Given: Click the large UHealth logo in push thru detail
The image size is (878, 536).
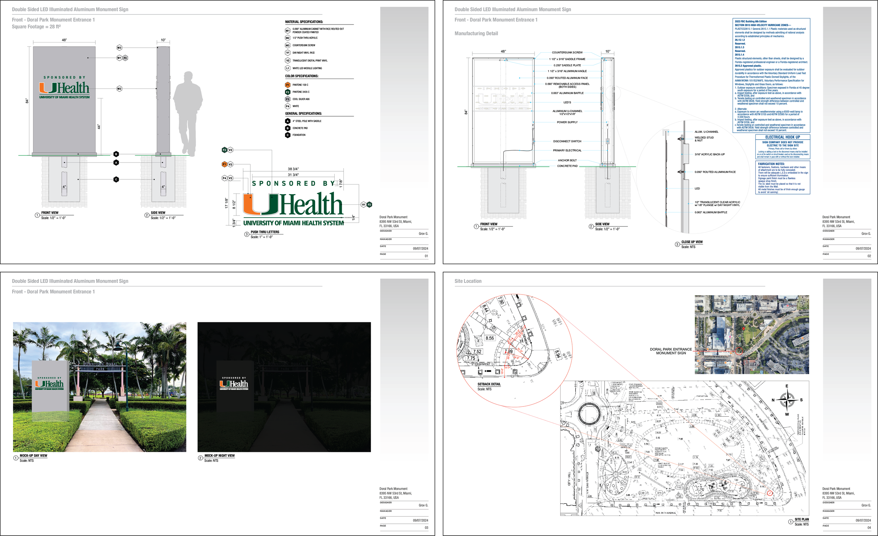Looking at the screenshot, I should point(293,204).
